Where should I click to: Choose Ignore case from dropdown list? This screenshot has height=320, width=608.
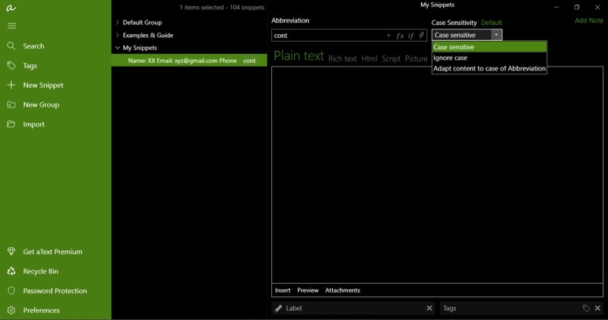click(x=489, y=58)
